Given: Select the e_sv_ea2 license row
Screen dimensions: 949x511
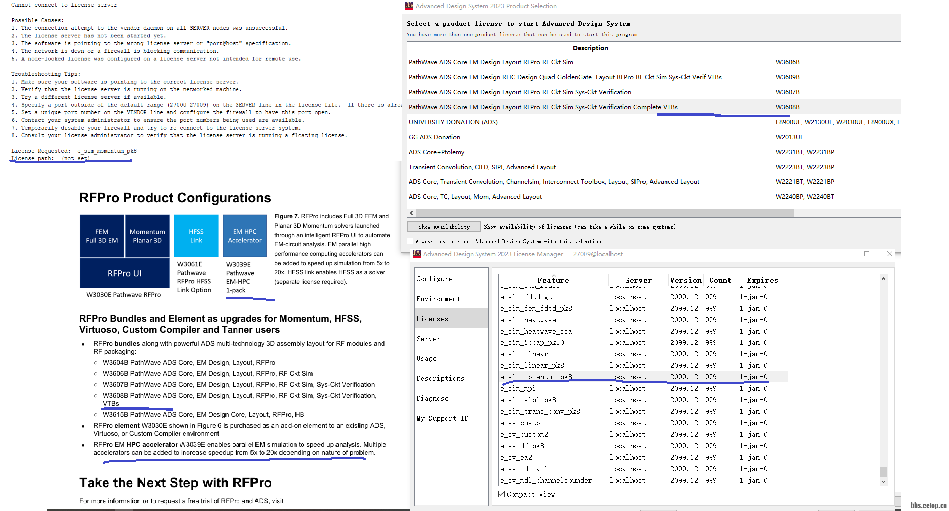Looking at the screenshot, I should pos(644,457).
